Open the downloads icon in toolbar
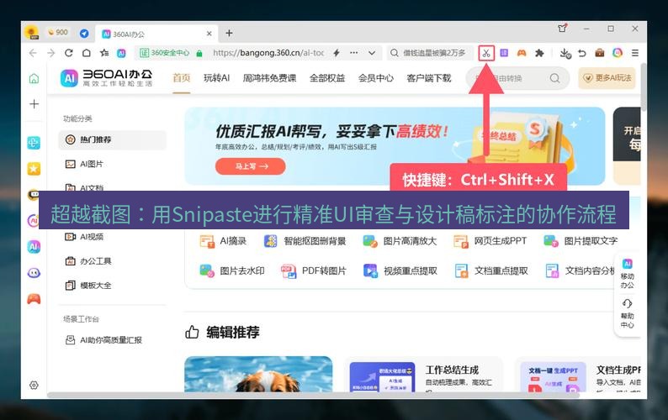This screenshot has width=668, height=420. tap(565, 53)
